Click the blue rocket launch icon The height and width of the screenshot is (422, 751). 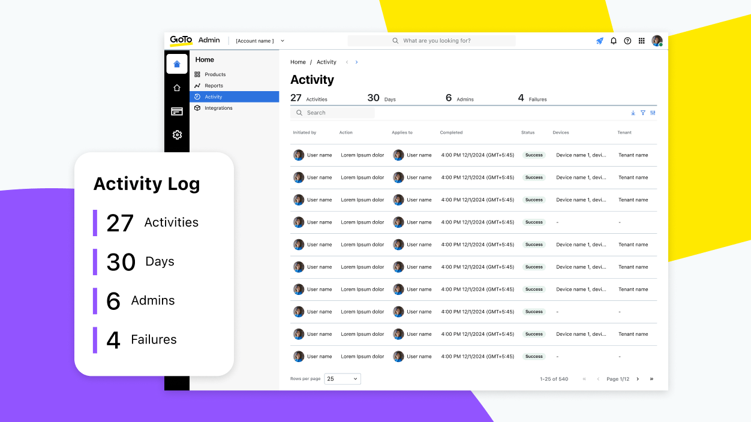tap(599, 41)
